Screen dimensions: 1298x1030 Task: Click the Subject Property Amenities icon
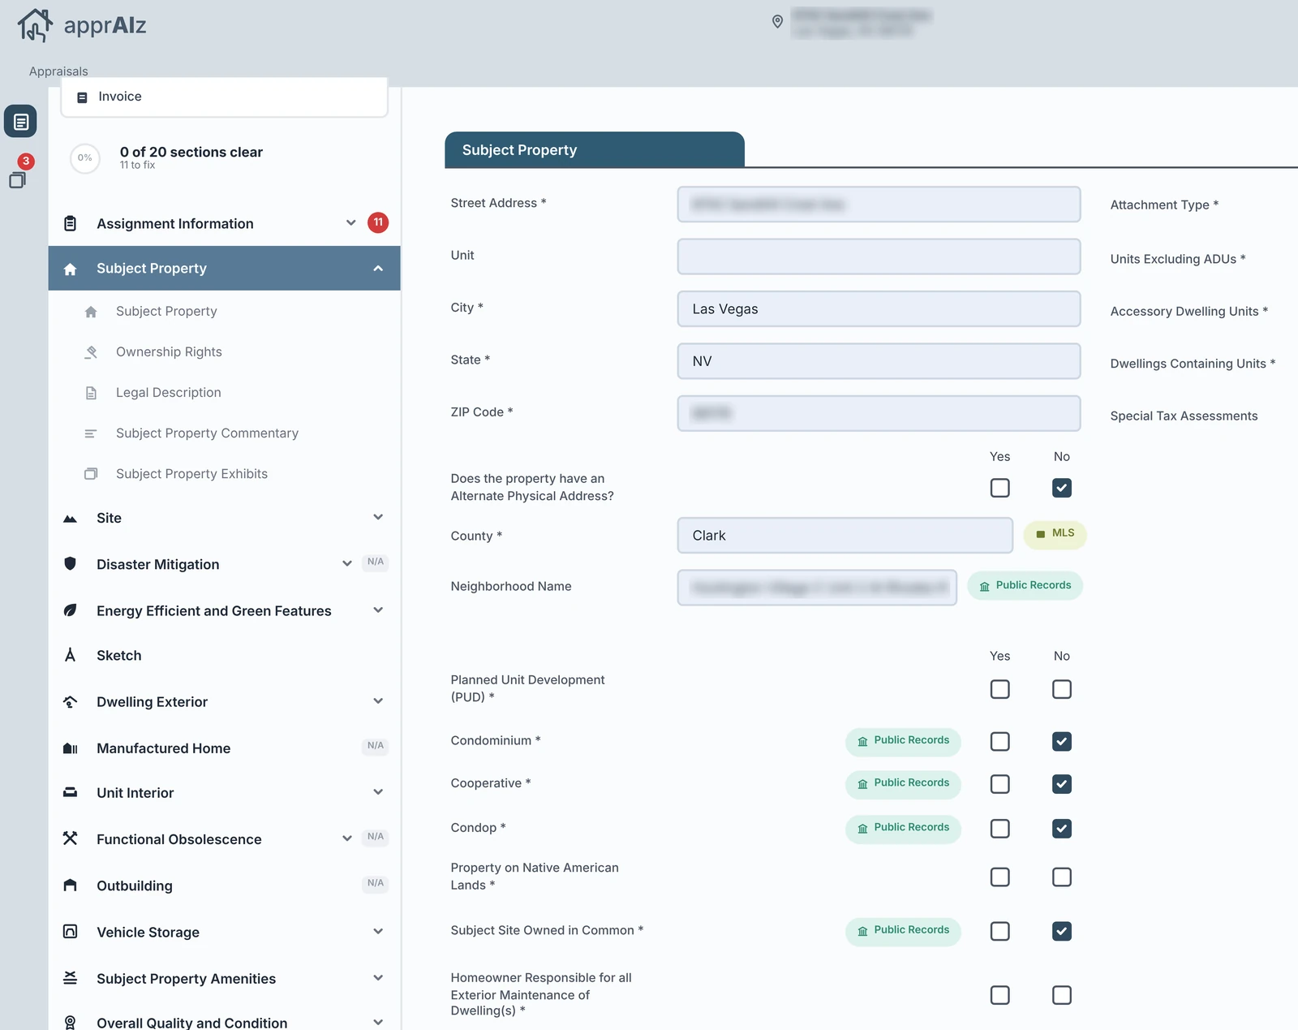(x=71, y=978)
